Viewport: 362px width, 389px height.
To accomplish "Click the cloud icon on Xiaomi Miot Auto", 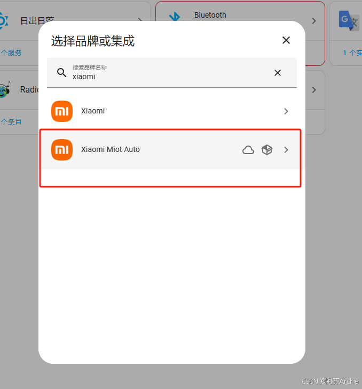I will tap(248, 150).
